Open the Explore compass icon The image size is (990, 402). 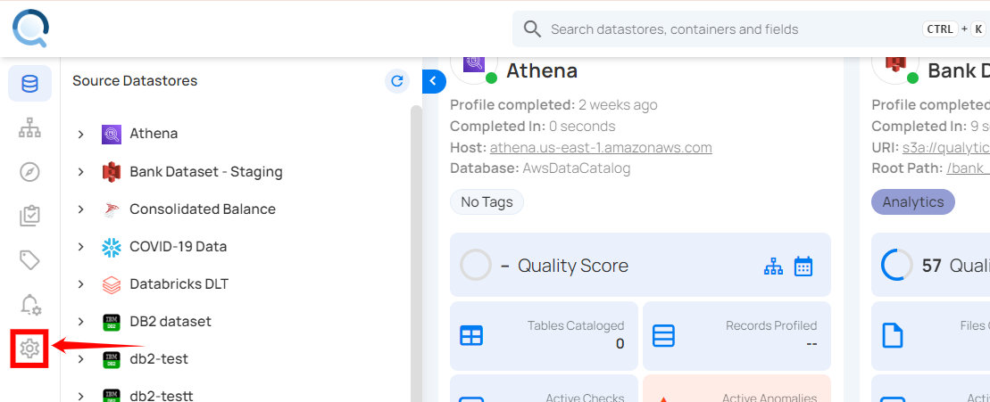(29, 172)
